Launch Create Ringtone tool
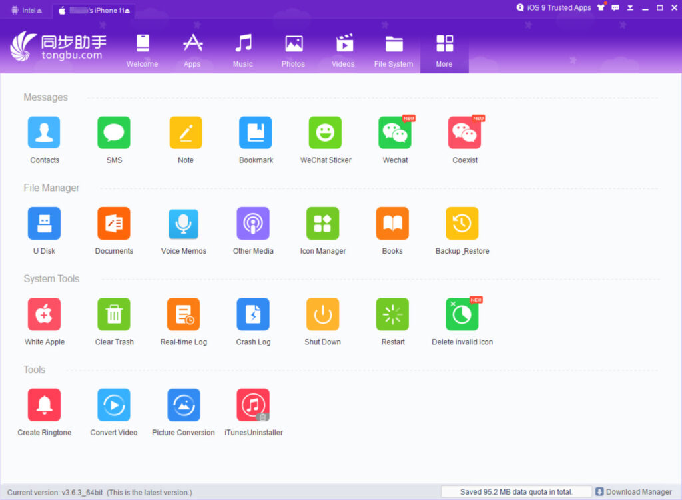The image size is (682, 500). 44,405
